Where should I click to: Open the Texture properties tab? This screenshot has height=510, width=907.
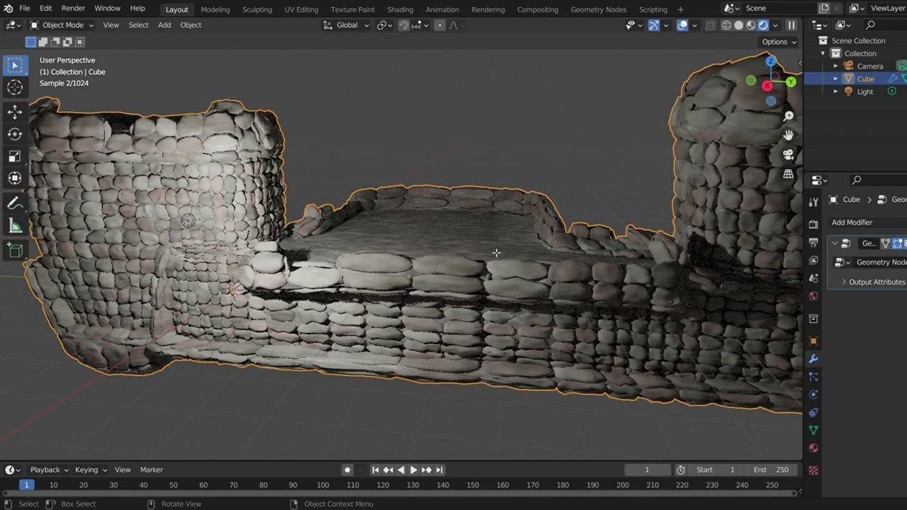point(813,470)
